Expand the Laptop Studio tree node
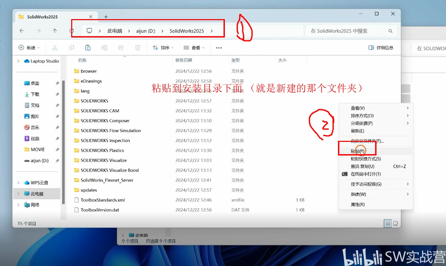This screenshot has width=446, height=266. (18, 61)
